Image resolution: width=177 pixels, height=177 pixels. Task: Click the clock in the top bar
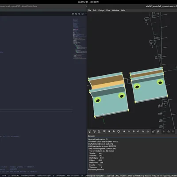(x=88, y=2)
